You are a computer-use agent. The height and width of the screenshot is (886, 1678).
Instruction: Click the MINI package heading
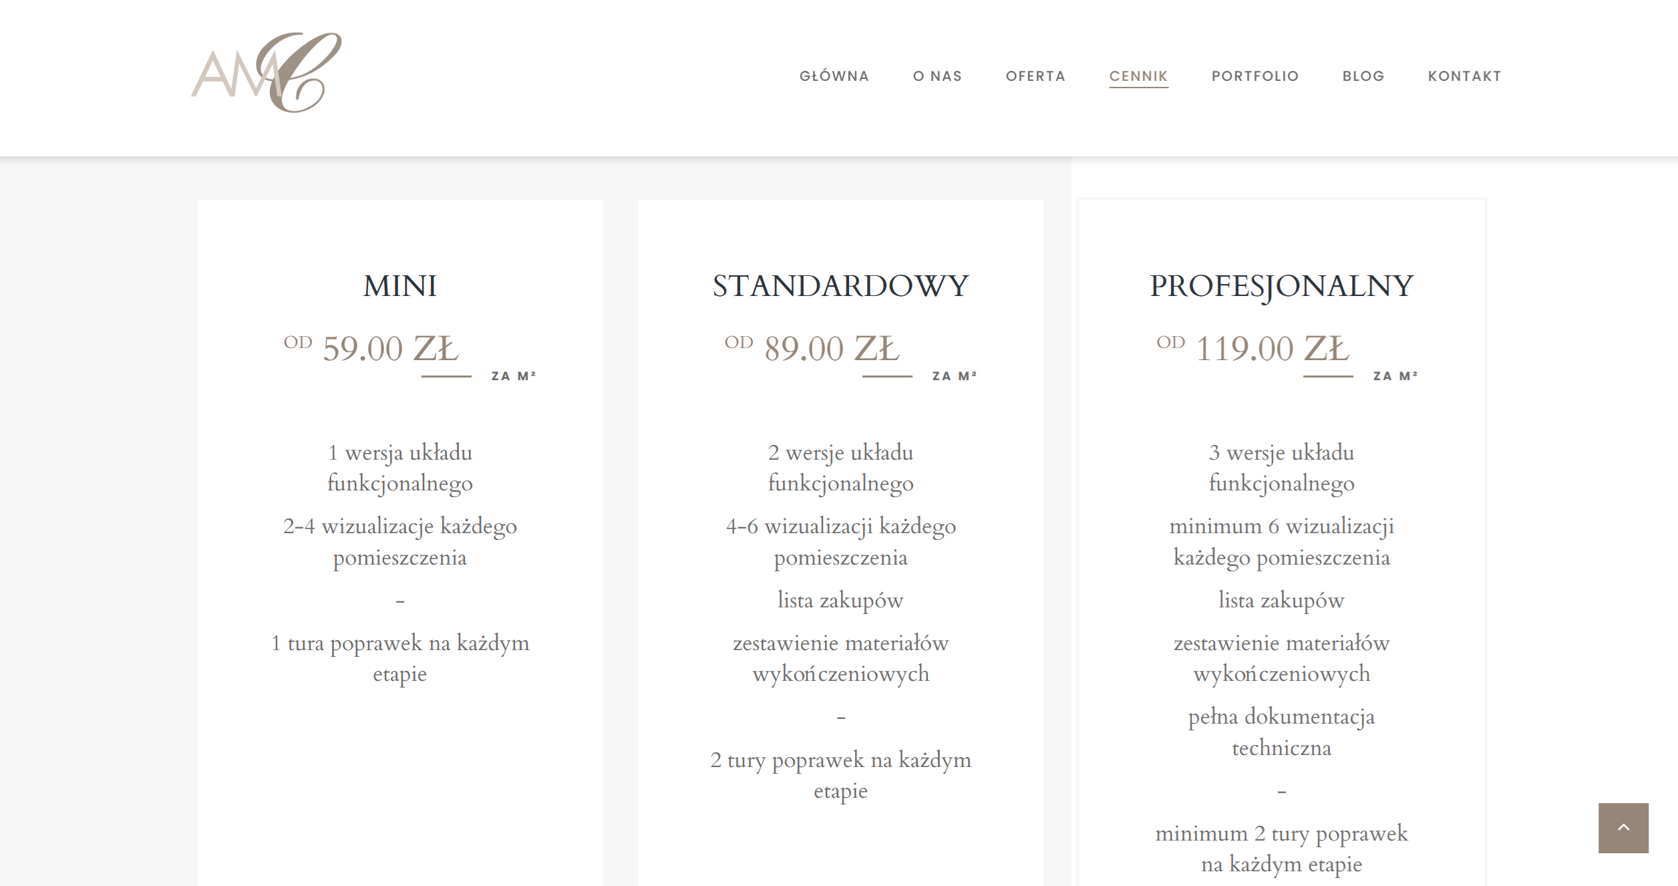pos(399,286)
